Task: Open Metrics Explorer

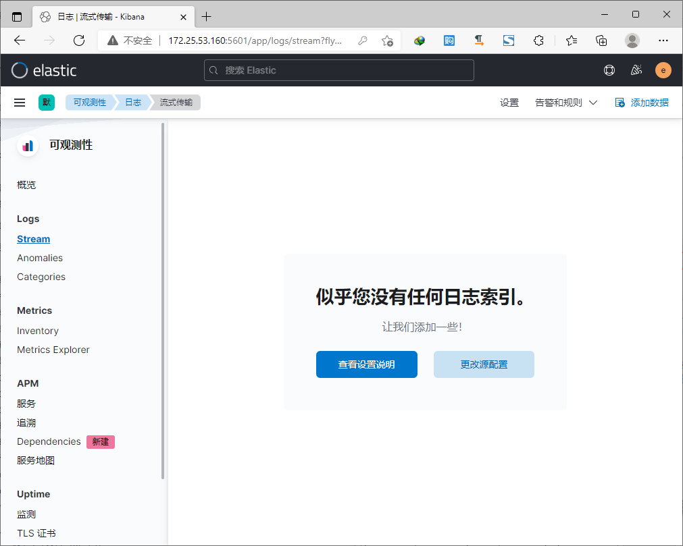Action: point(53,350)
